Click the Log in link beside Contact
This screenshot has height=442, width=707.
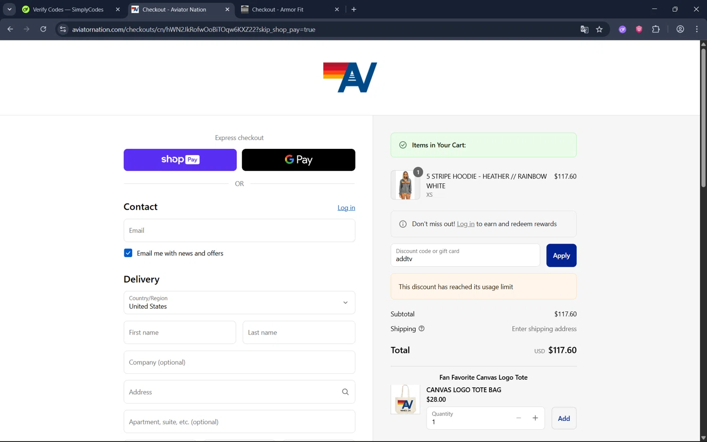[x=346, y=208]
